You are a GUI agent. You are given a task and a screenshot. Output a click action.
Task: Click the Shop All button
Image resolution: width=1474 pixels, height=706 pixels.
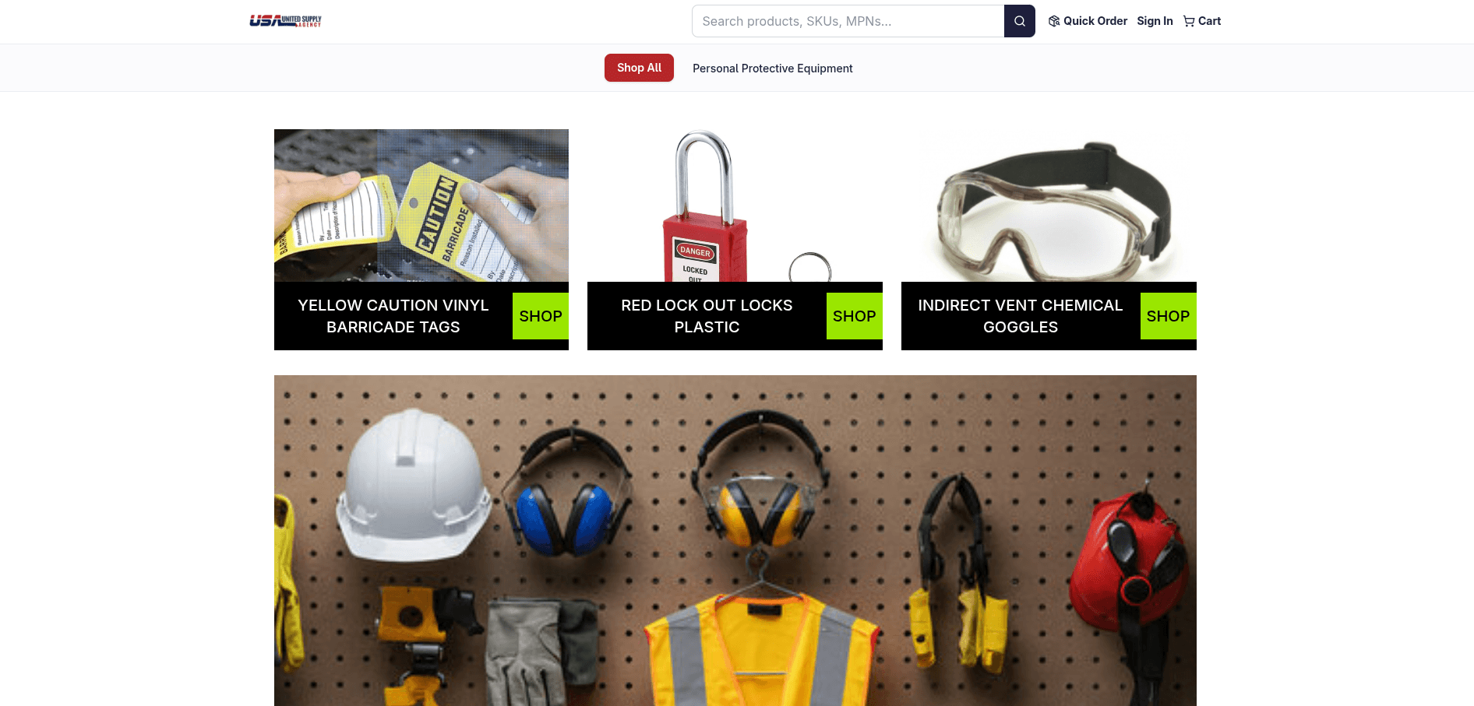point(639,68)
